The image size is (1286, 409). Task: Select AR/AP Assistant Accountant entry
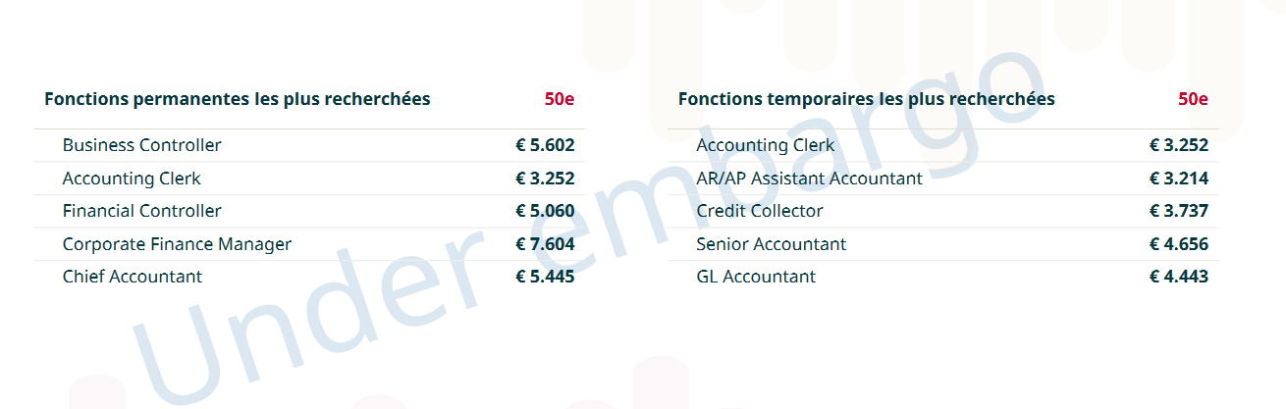click(809, 179)
